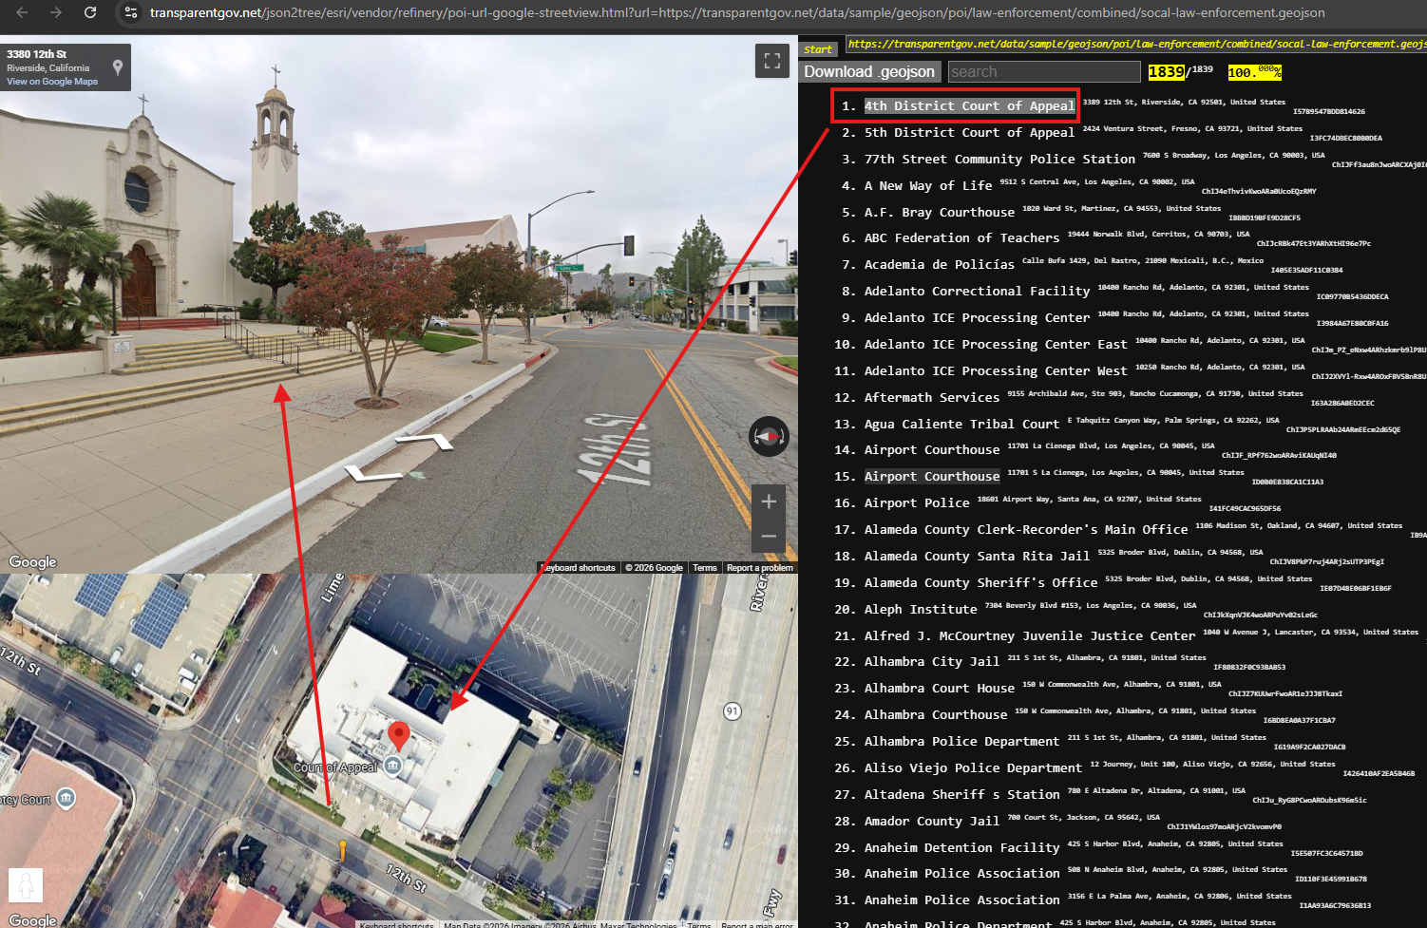This screenshot has width=1427, height=928.
Task: Open Adelanto Correctional Facility entry
Action: [x=977, y=292]
